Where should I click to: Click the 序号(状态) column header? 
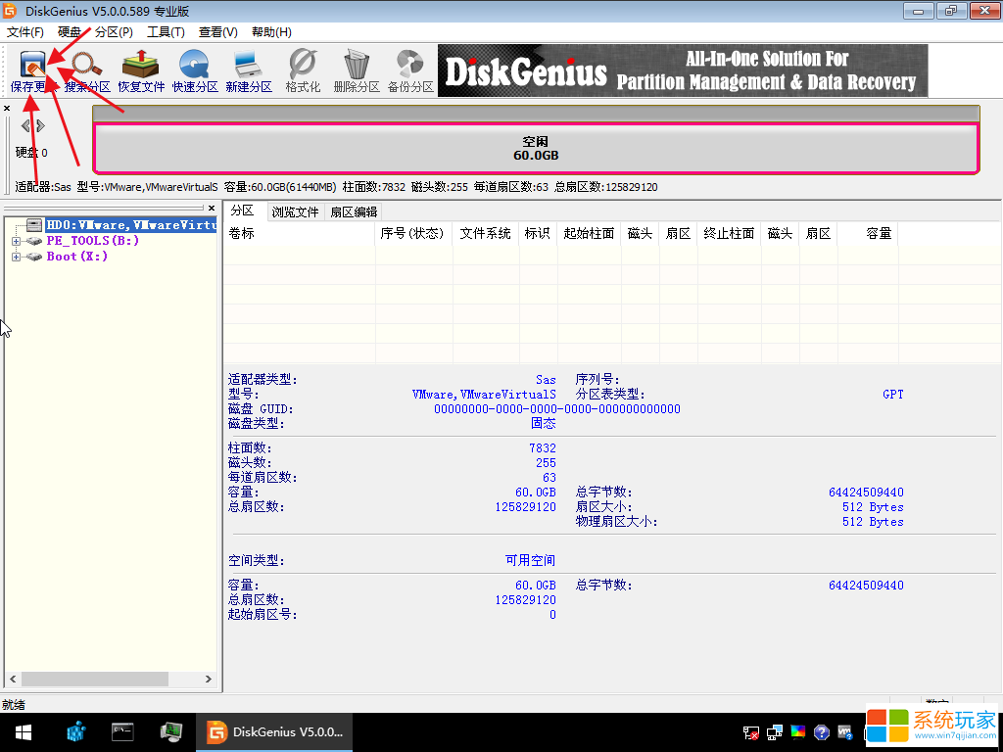[x=412, y=233]
